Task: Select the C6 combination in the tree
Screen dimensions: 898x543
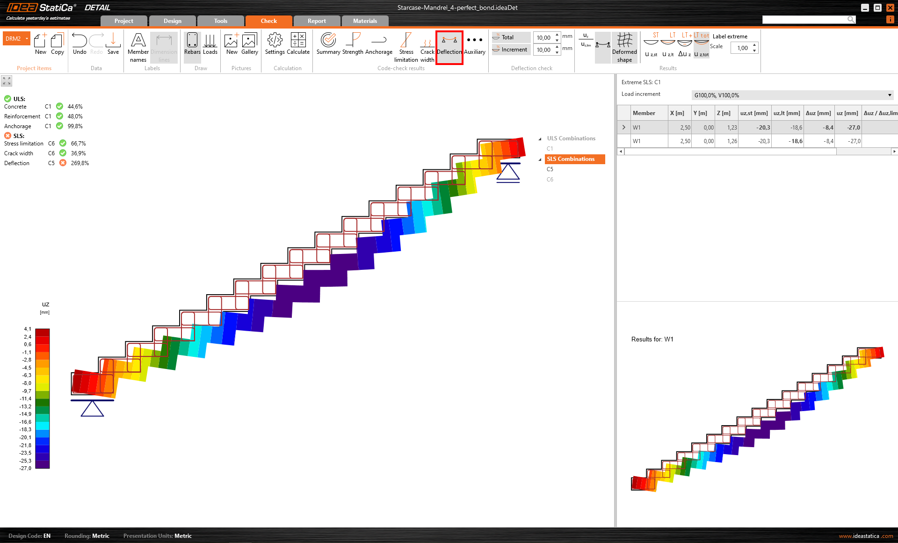Action: (x=550, y=180)
